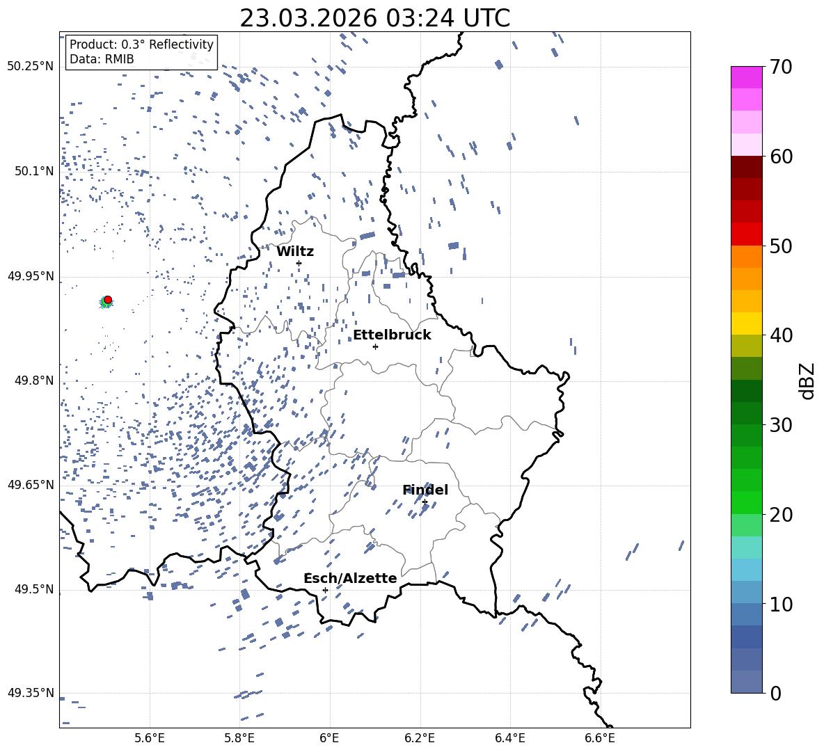This screenshot has height=752, width=824.
Task: Click the Esch/Alzette station cross marker
Action: [x=325, y=590]
